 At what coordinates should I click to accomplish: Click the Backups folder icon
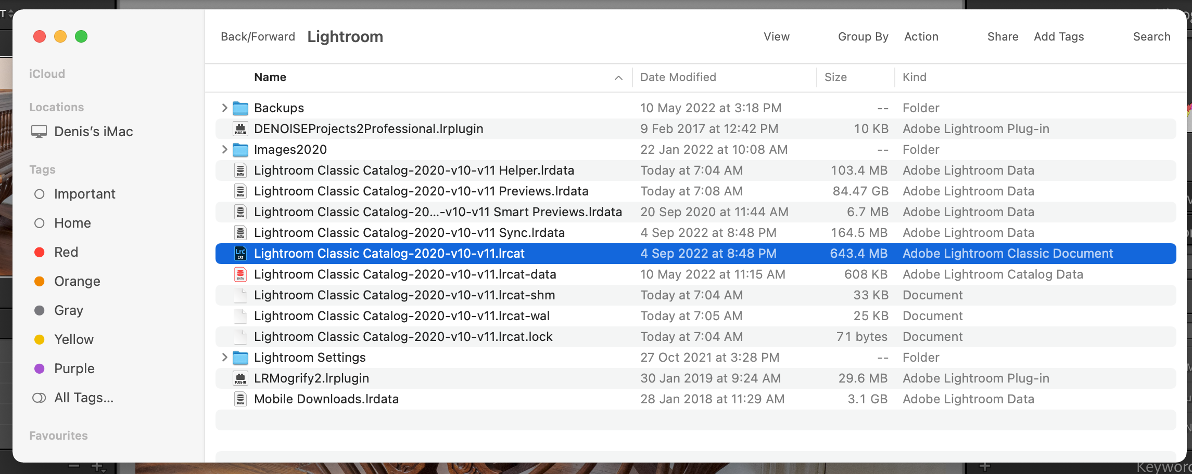coord(240,108)
